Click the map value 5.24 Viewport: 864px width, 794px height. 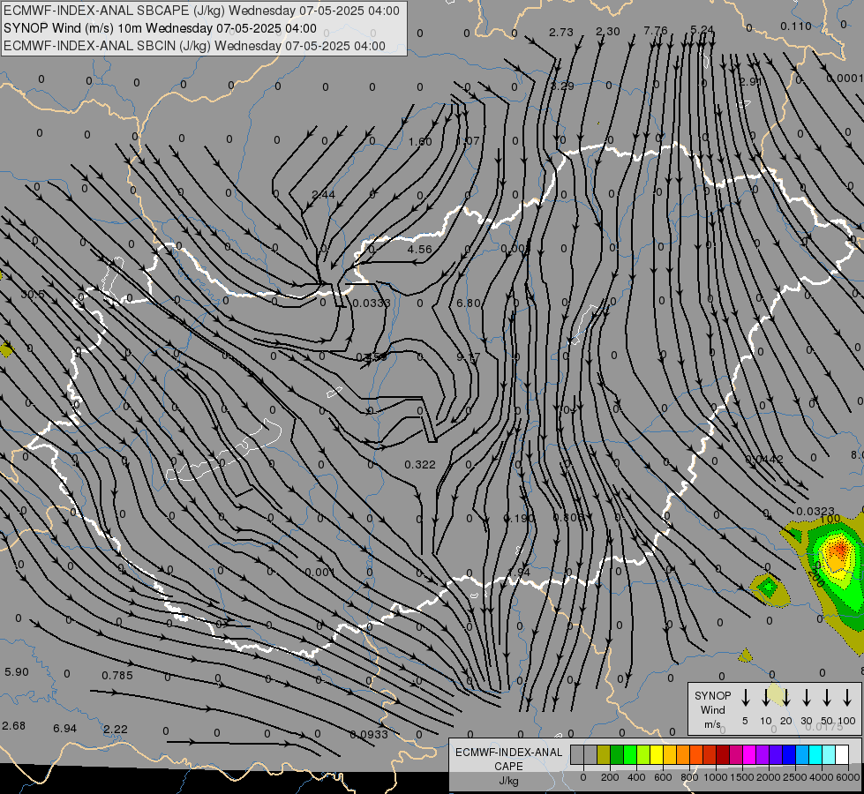(x=702, y=30)
